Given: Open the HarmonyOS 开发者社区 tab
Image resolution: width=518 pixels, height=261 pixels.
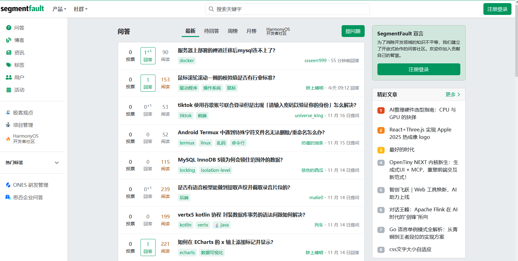Looking at the screenshot, I should (278, 31).
